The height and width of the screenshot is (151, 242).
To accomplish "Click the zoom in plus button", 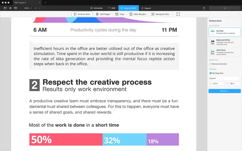I will 35,8.
